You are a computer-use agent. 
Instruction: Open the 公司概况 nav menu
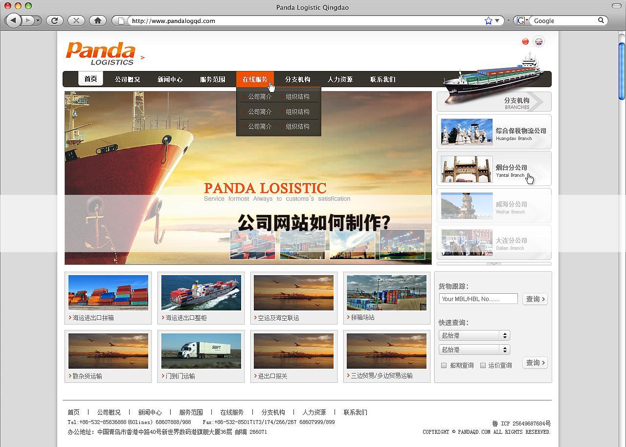[127, 79]
